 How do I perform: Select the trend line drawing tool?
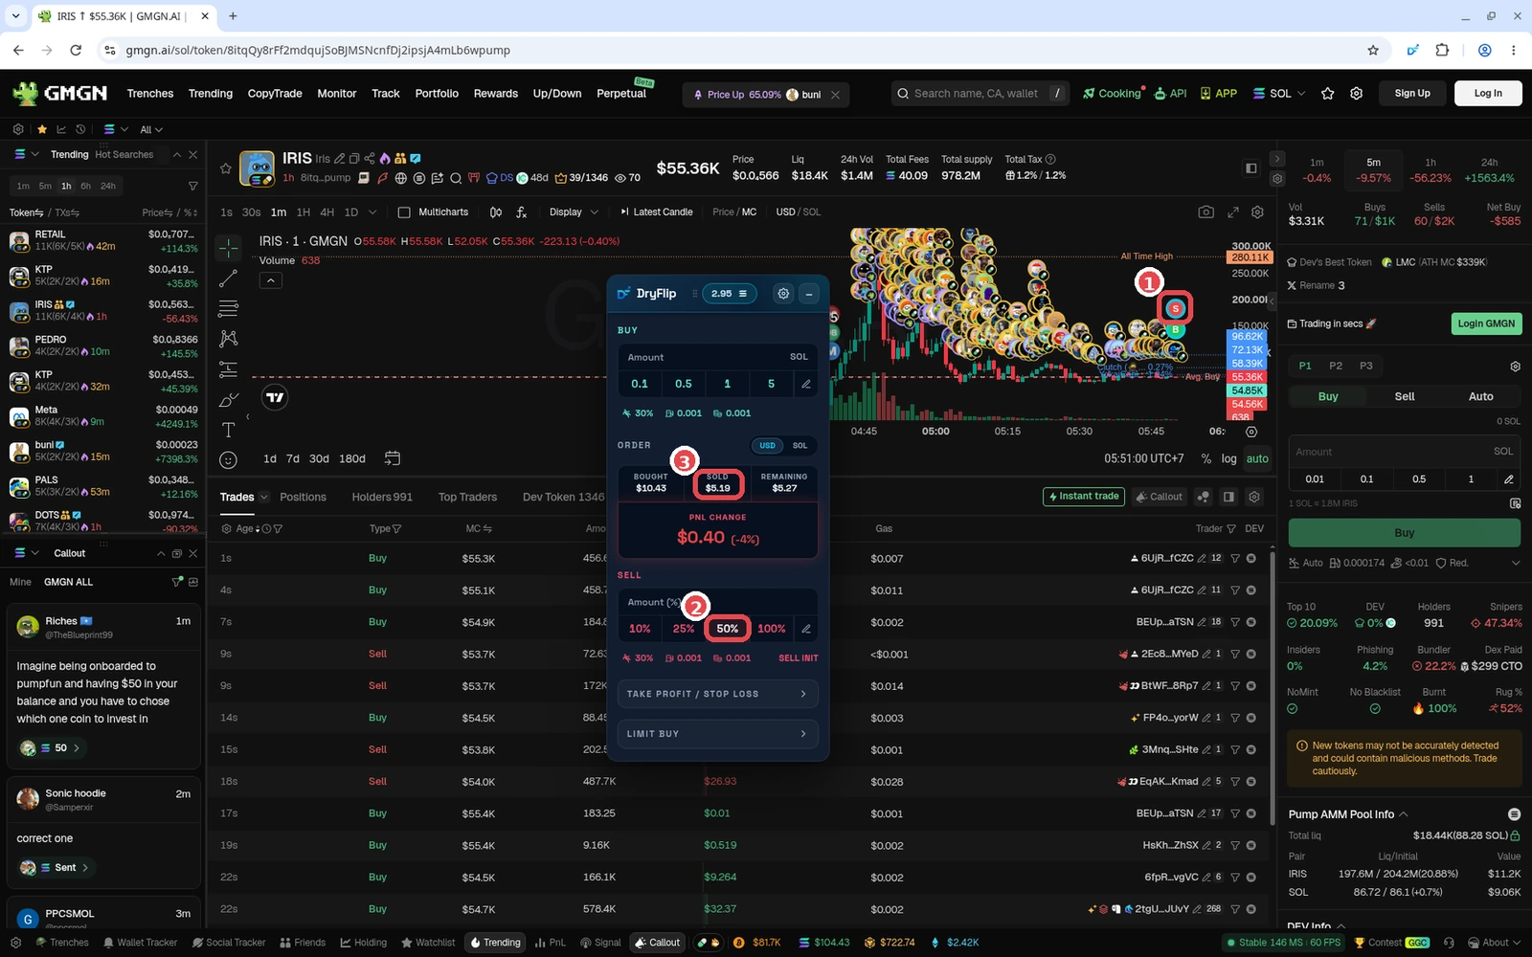click(x=228, y=278)
